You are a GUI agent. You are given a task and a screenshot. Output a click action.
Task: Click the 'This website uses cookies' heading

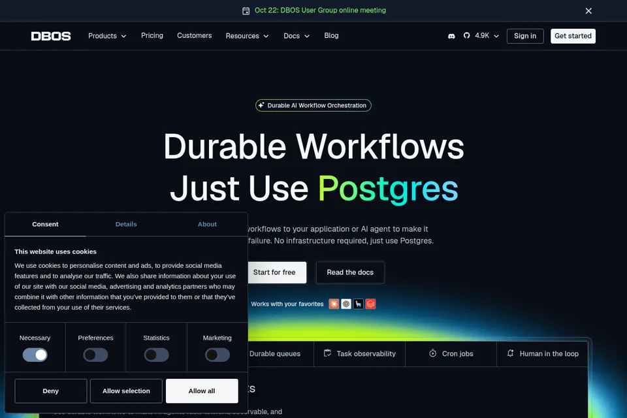pos(56,251)
